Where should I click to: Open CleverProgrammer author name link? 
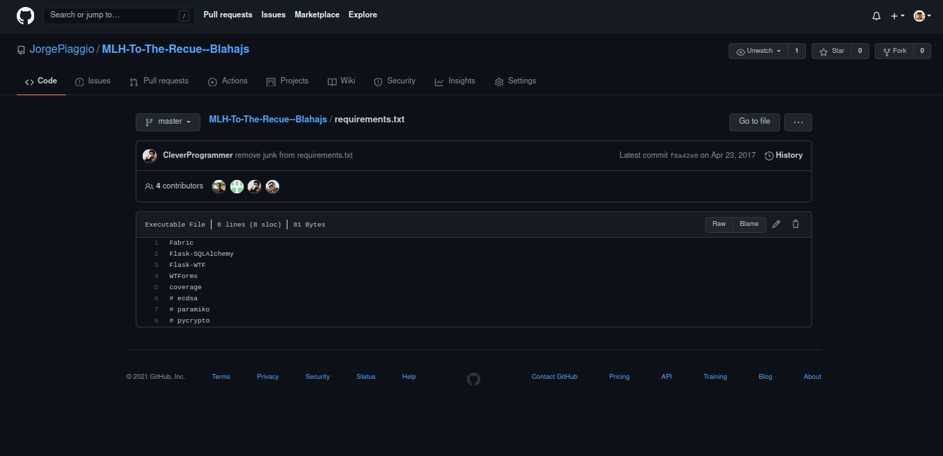click(x=198, y=156)
